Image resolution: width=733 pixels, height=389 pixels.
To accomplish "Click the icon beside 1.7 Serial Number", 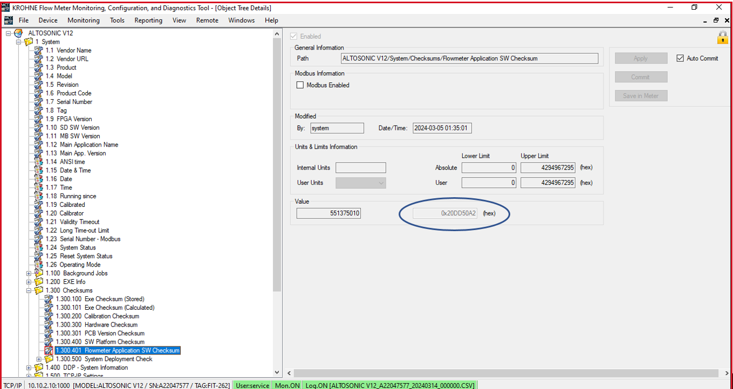I will [x=39, y=102].
